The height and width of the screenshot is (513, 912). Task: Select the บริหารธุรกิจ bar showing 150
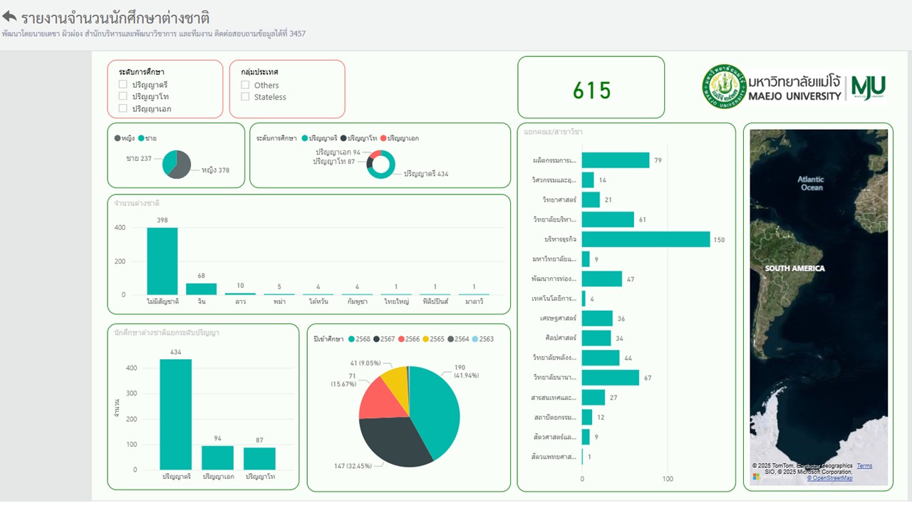tap(646, 239)
